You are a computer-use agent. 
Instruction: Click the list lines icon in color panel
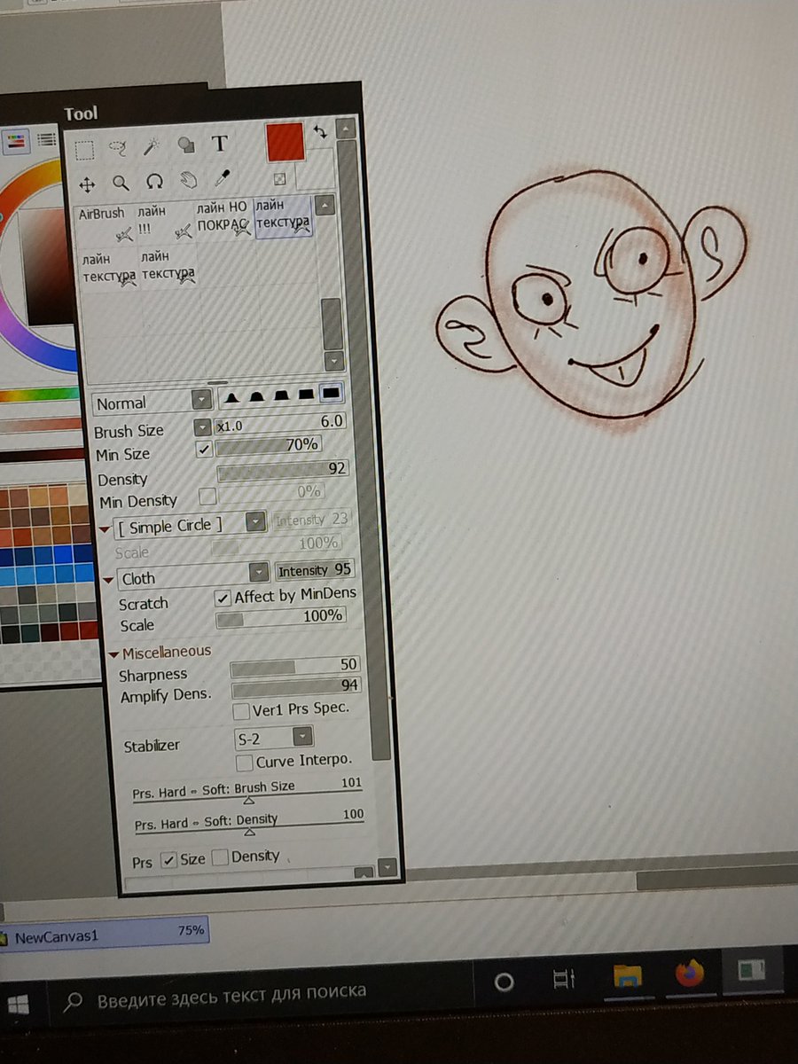tap(46, 139)
